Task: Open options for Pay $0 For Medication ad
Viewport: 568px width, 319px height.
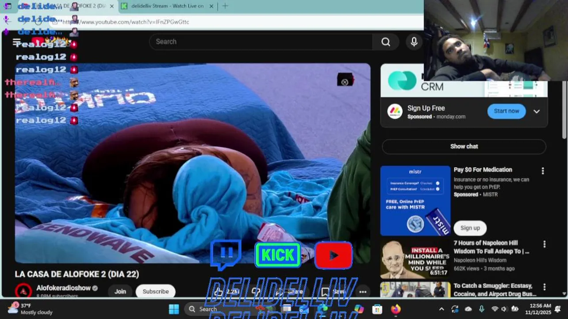Action: point(543,171)
